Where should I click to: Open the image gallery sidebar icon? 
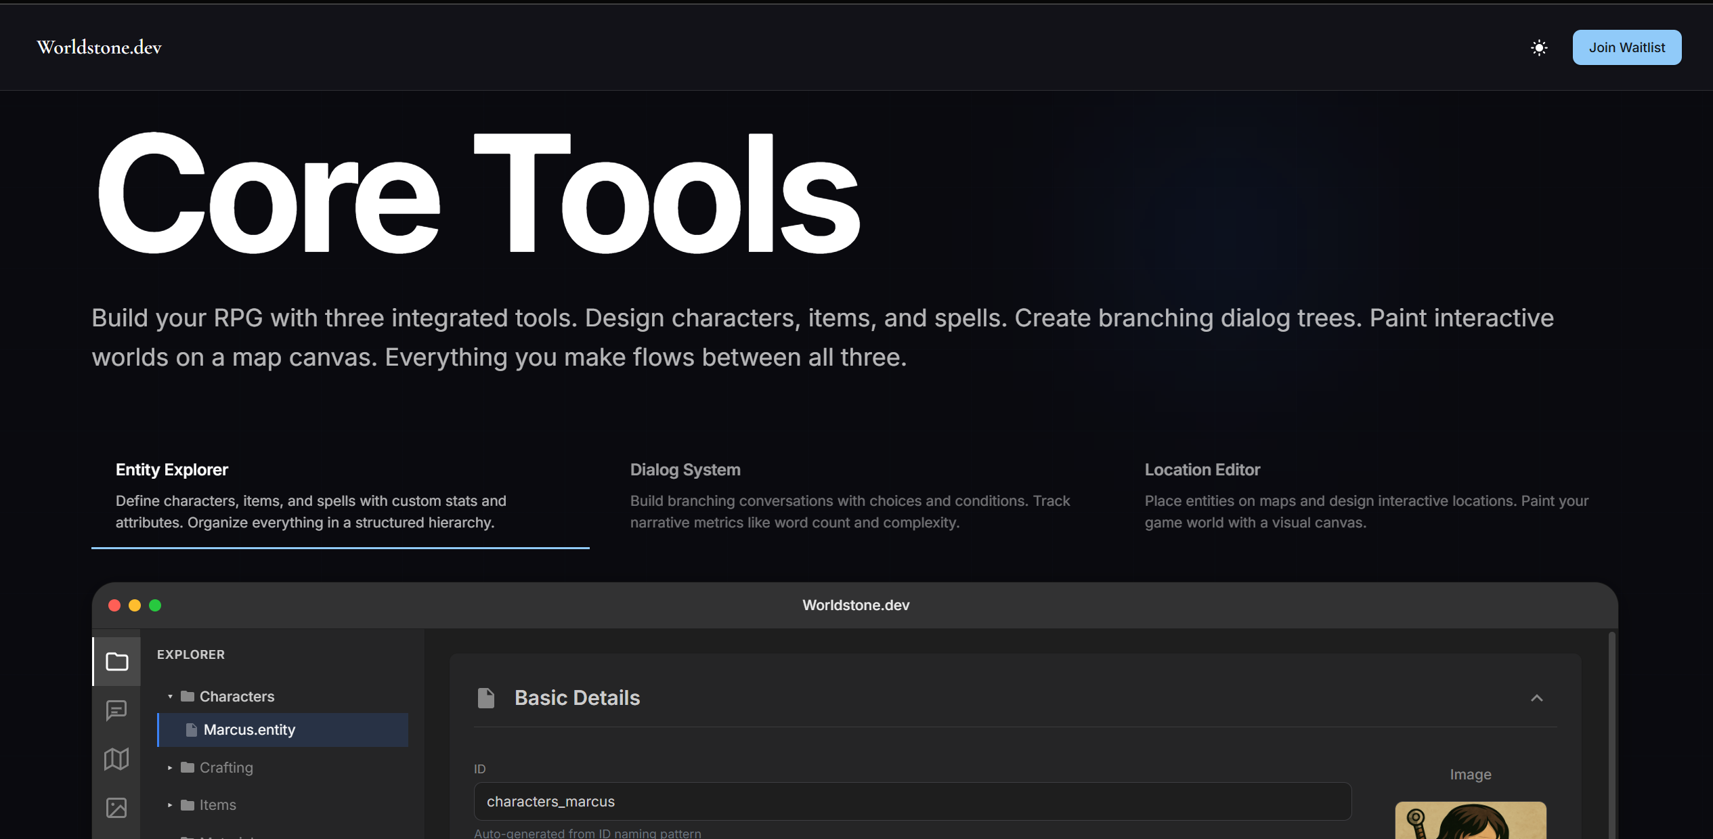116,808
